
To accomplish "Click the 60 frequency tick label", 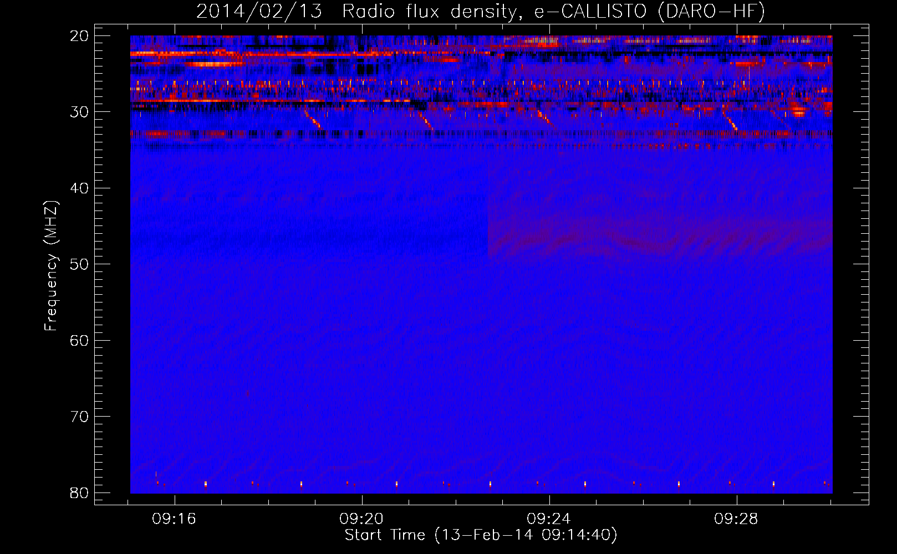I will click(x=80, y=340).
